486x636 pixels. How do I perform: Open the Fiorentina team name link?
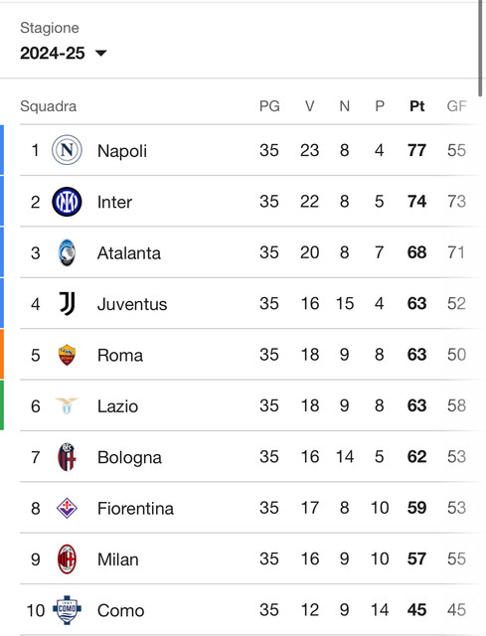pos(135,508)
